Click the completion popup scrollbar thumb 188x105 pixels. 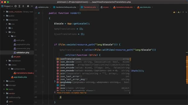click(x=130, y=59)
